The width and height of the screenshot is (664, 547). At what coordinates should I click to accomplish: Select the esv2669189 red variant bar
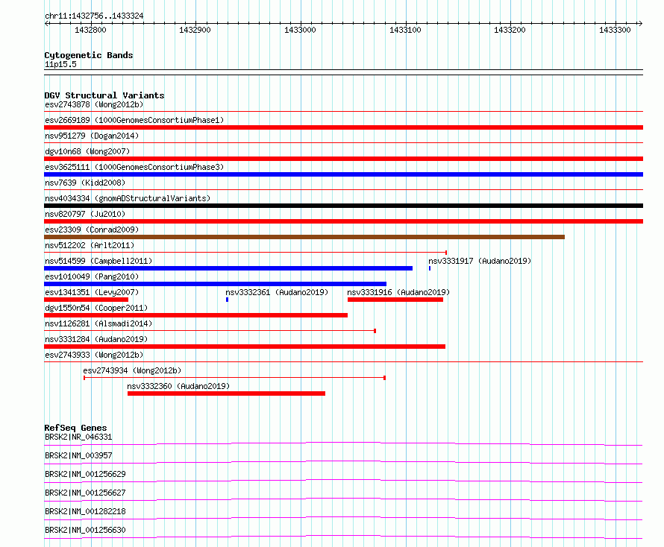pyautogui.click(x=343, y=127)
